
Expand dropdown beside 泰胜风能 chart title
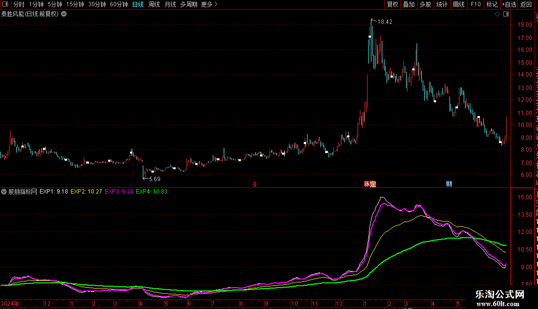(x=64, y=14)
